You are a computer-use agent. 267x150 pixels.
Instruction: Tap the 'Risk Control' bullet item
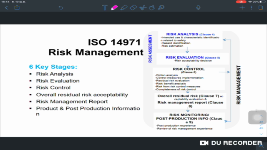click(x=53, y=87)
